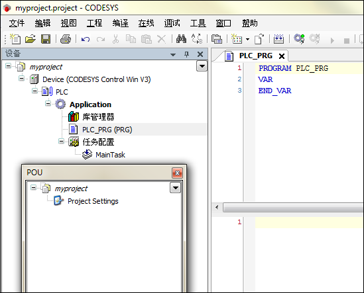The width and height of the screenshot is (364, 293).
Task: Open Find using the binoculars icon
Action: [181, 39]
